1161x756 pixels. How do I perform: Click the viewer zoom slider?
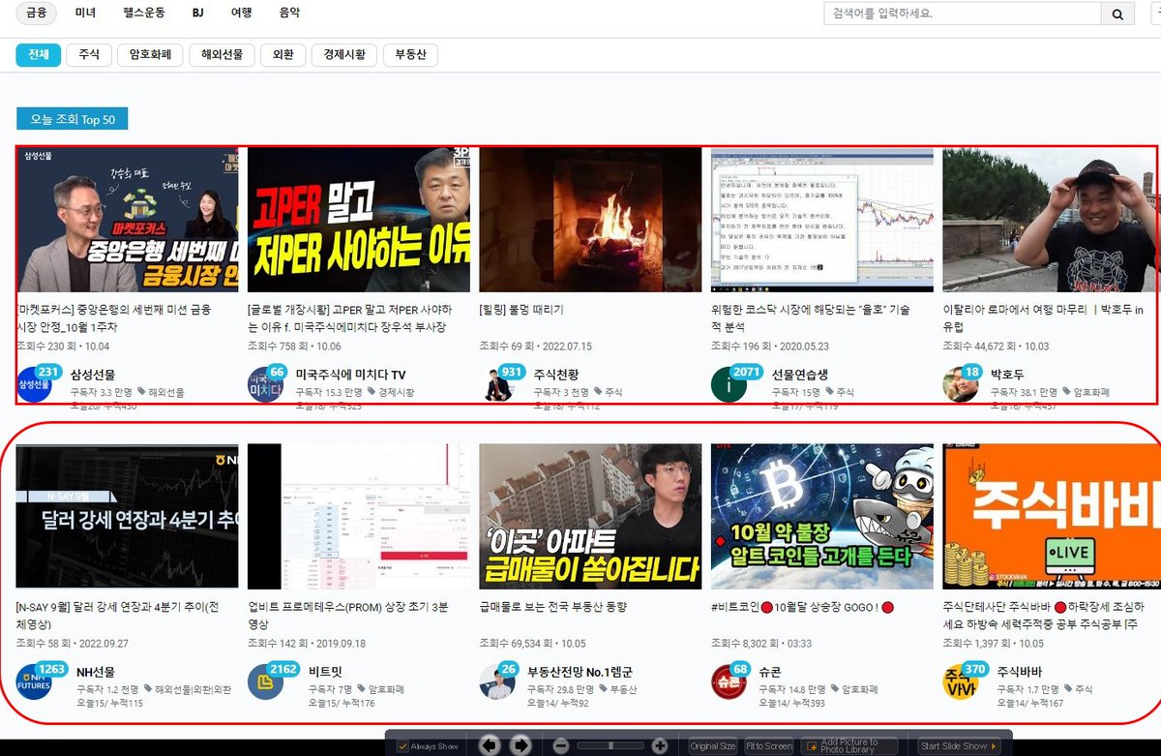pos(610,745)
